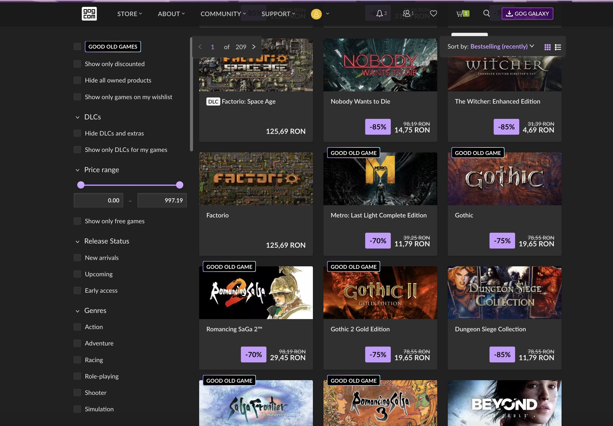The image size is (613, 426).
Task: Check the New arrivals filter
Action: click(77, 258)
